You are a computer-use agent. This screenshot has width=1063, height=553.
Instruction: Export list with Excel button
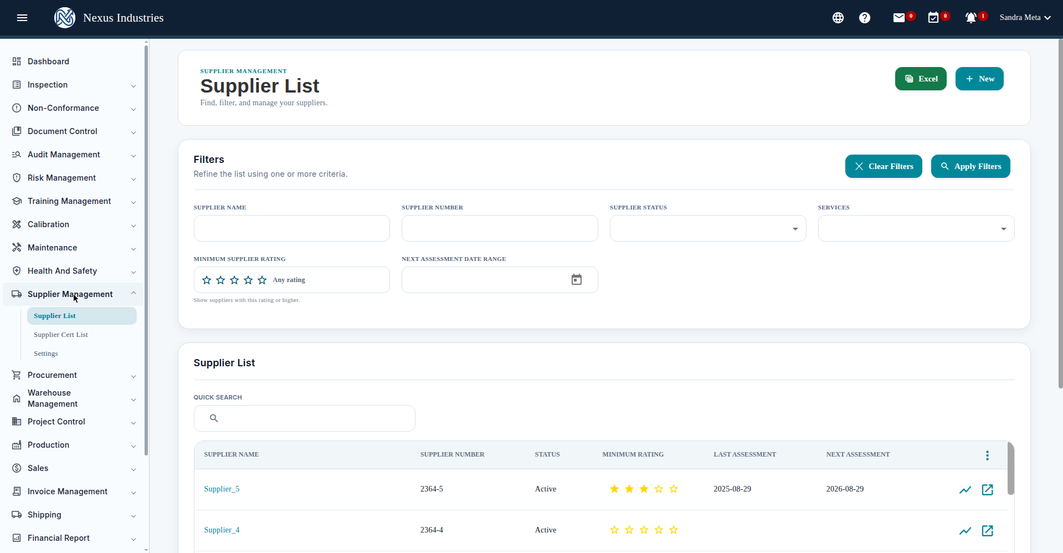point(921,79)
